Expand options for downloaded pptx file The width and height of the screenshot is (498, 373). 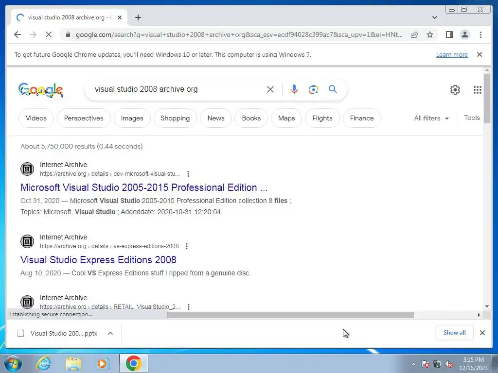click(x=110, y=333)
